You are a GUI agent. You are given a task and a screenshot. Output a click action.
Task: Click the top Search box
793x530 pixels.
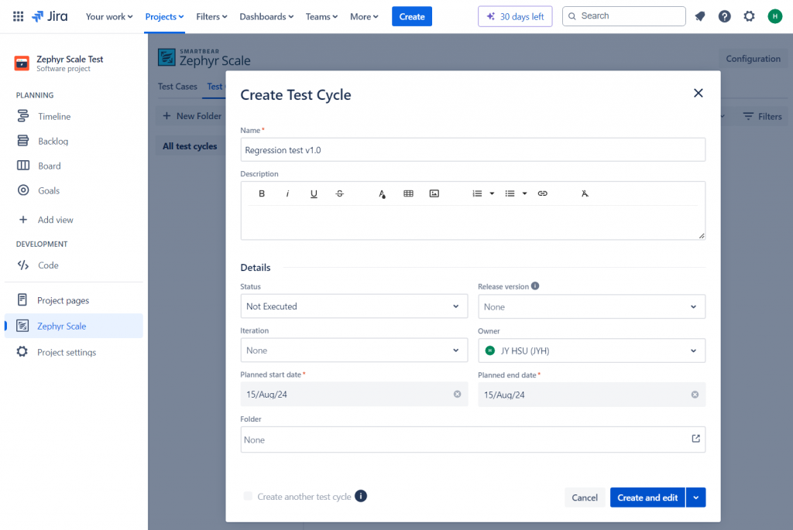pyautogui.click(x=624, y=16)
